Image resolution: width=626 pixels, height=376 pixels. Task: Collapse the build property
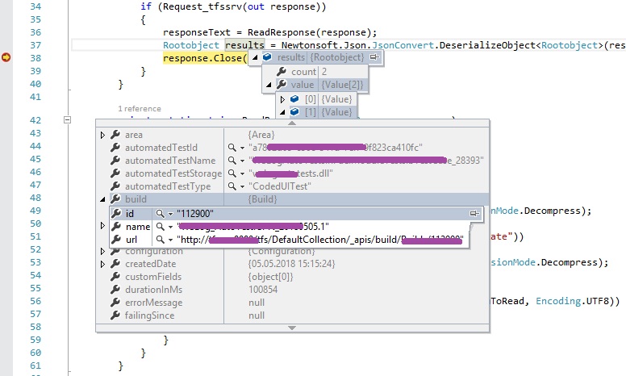tap(102, 199)
